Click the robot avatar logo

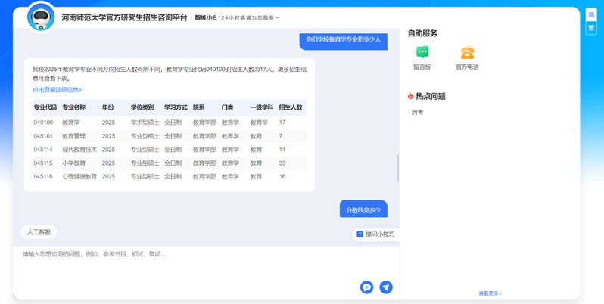click(x=41, y=17)
